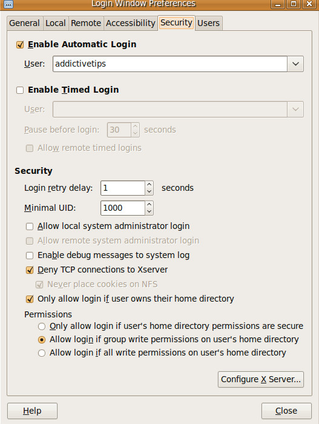Open Configure X Server dialog
The width and height of the screenshot is (319, 424).
pyautogui.click(x=261, y=379)
